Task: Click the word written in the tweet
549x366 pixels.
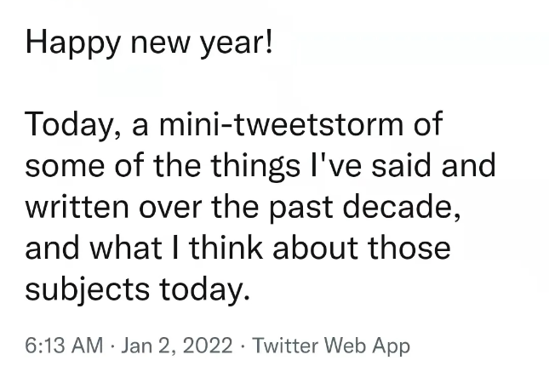Action: coord(77,207)
